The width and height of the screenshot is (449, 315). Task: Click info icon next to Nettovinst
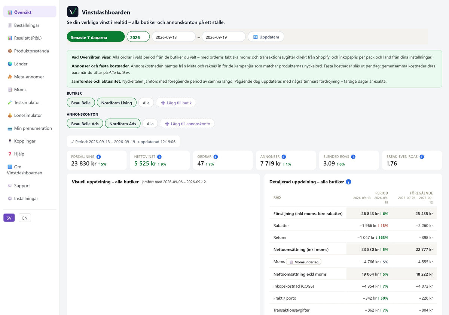159,157
